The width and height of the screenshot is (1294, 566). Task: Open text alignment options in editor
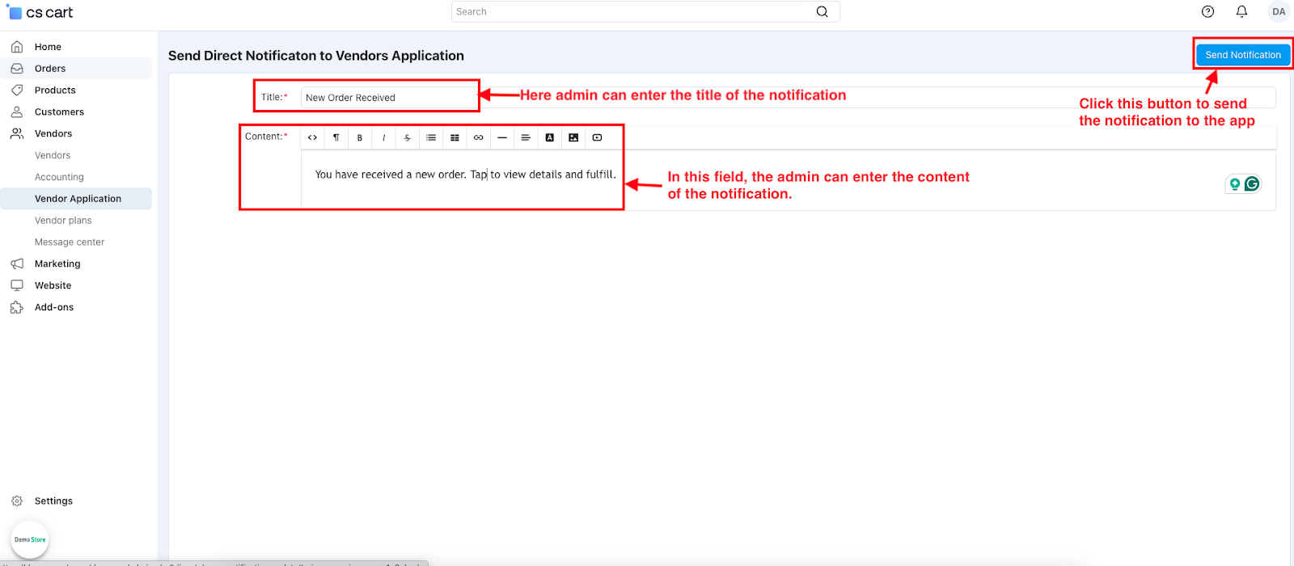[x=526, y=137]
